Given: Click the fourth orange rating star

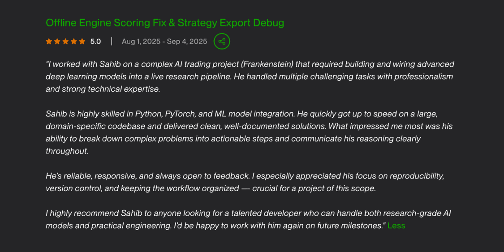Looking at the screenshot, I should [x=73, y=42].
